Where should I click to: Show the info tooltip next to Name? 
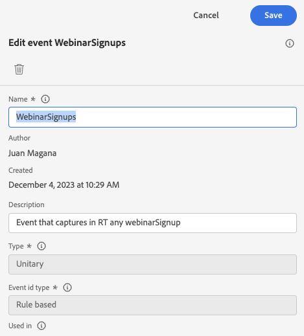pos(45,99)
